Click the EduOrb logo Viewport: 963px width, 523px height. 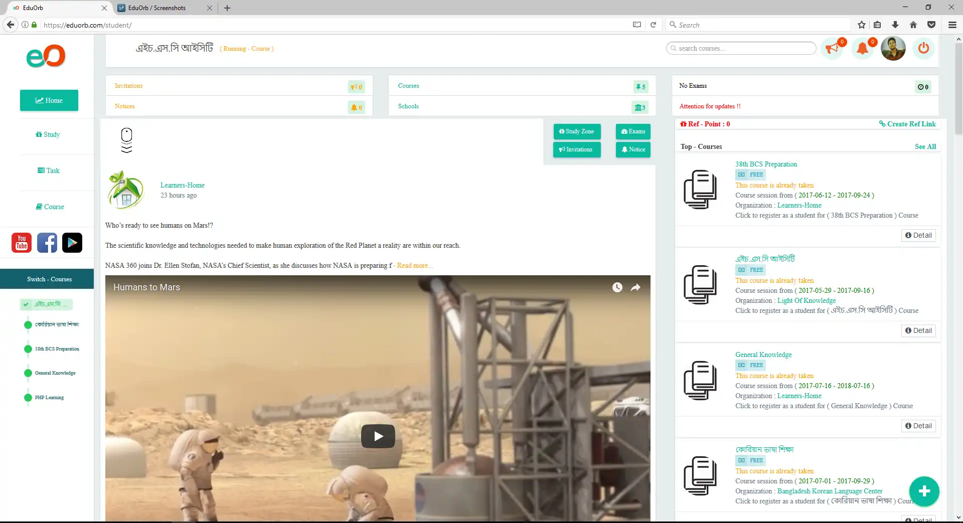(x=46, y=56)
